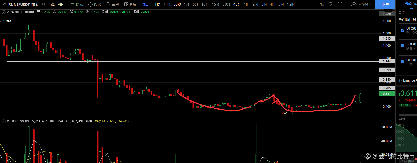Select the 1秒 timeframe

(x=157, y=4)
